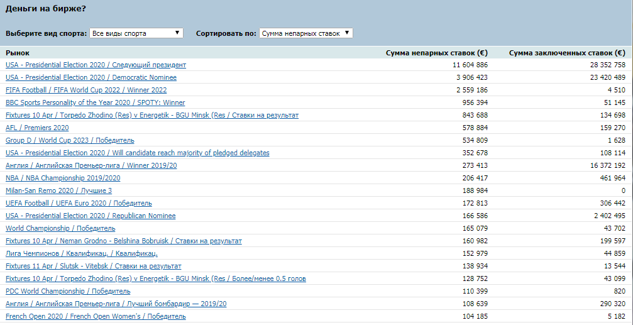Open 'Английская Премьер-лига / Winner 2019/20' link

pyautogui.click(x=92, y=165)
